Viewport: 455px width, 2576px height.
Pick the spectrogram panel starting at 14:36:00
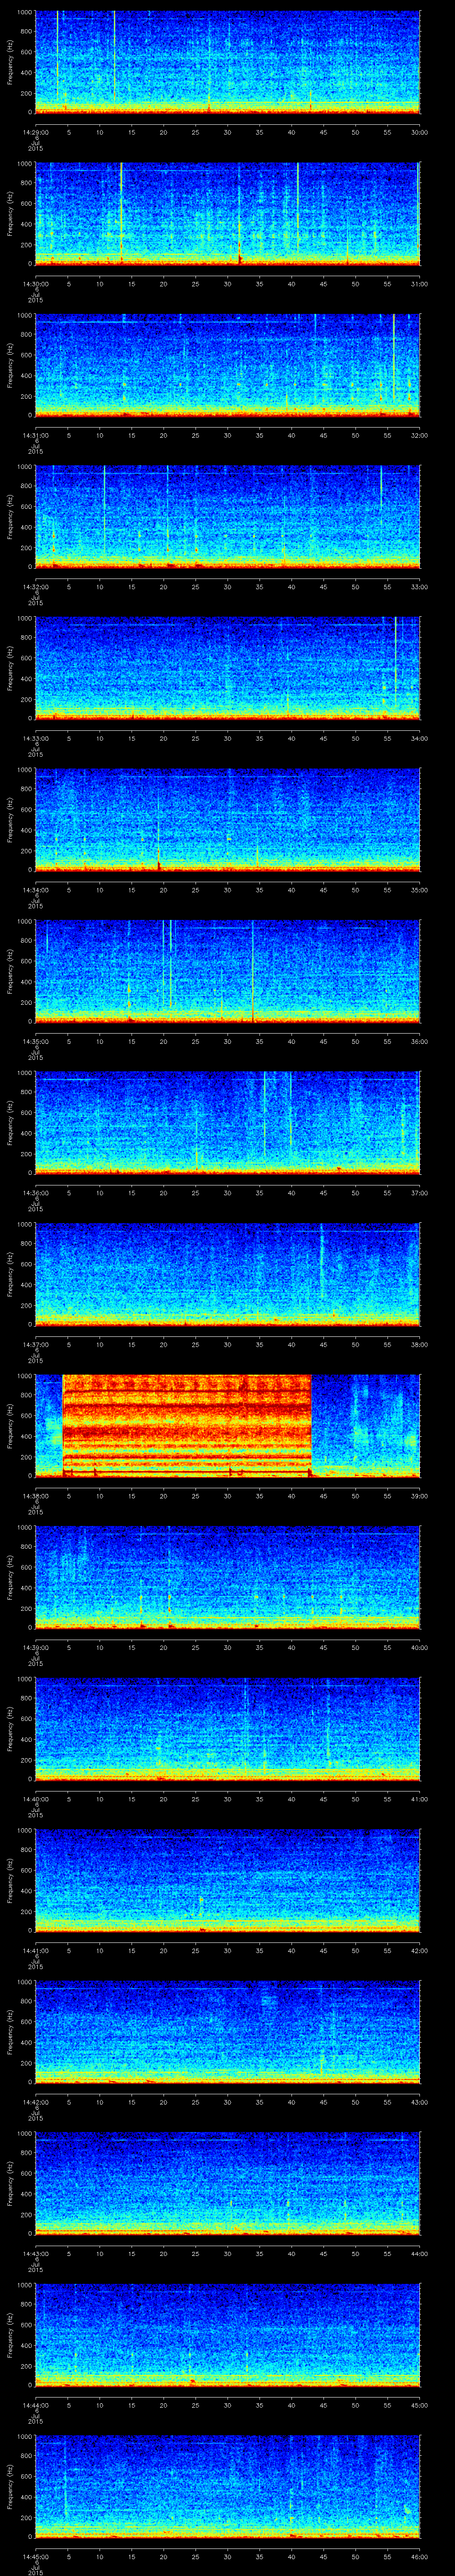point(228,1122)
